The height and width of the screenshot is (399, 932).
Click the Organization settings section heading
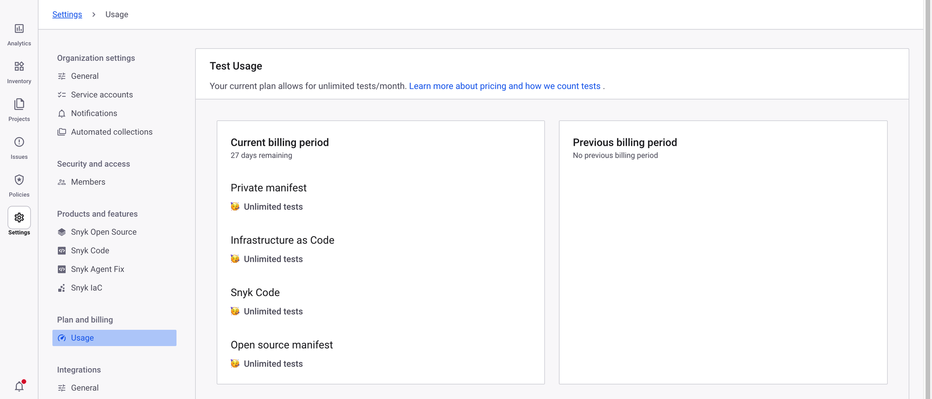coord(96,58)
